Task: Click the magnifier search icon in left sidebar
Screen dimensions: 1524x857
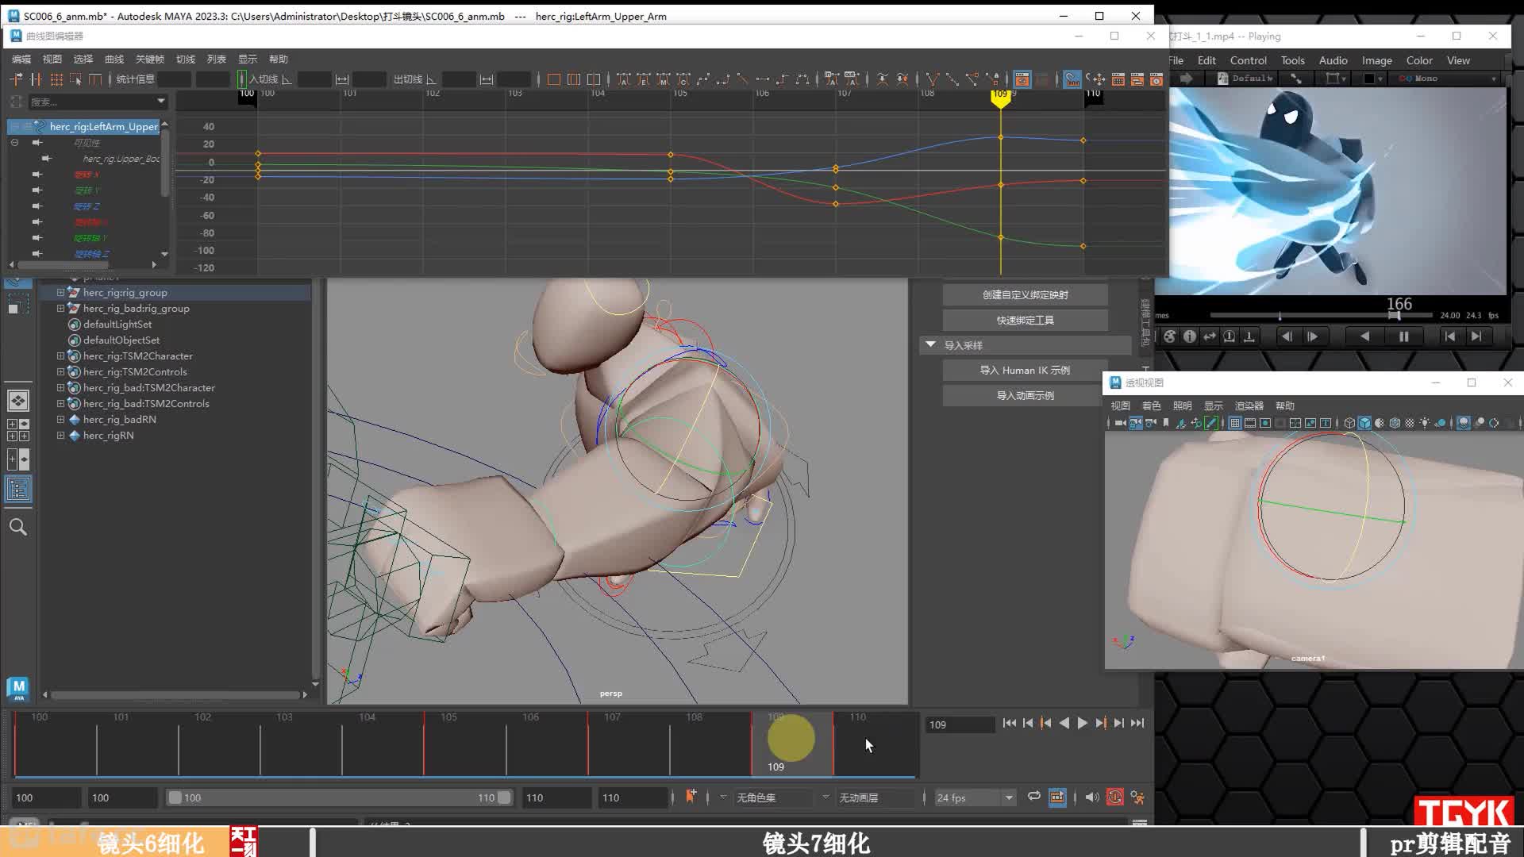Action: (x=18, y=527)
